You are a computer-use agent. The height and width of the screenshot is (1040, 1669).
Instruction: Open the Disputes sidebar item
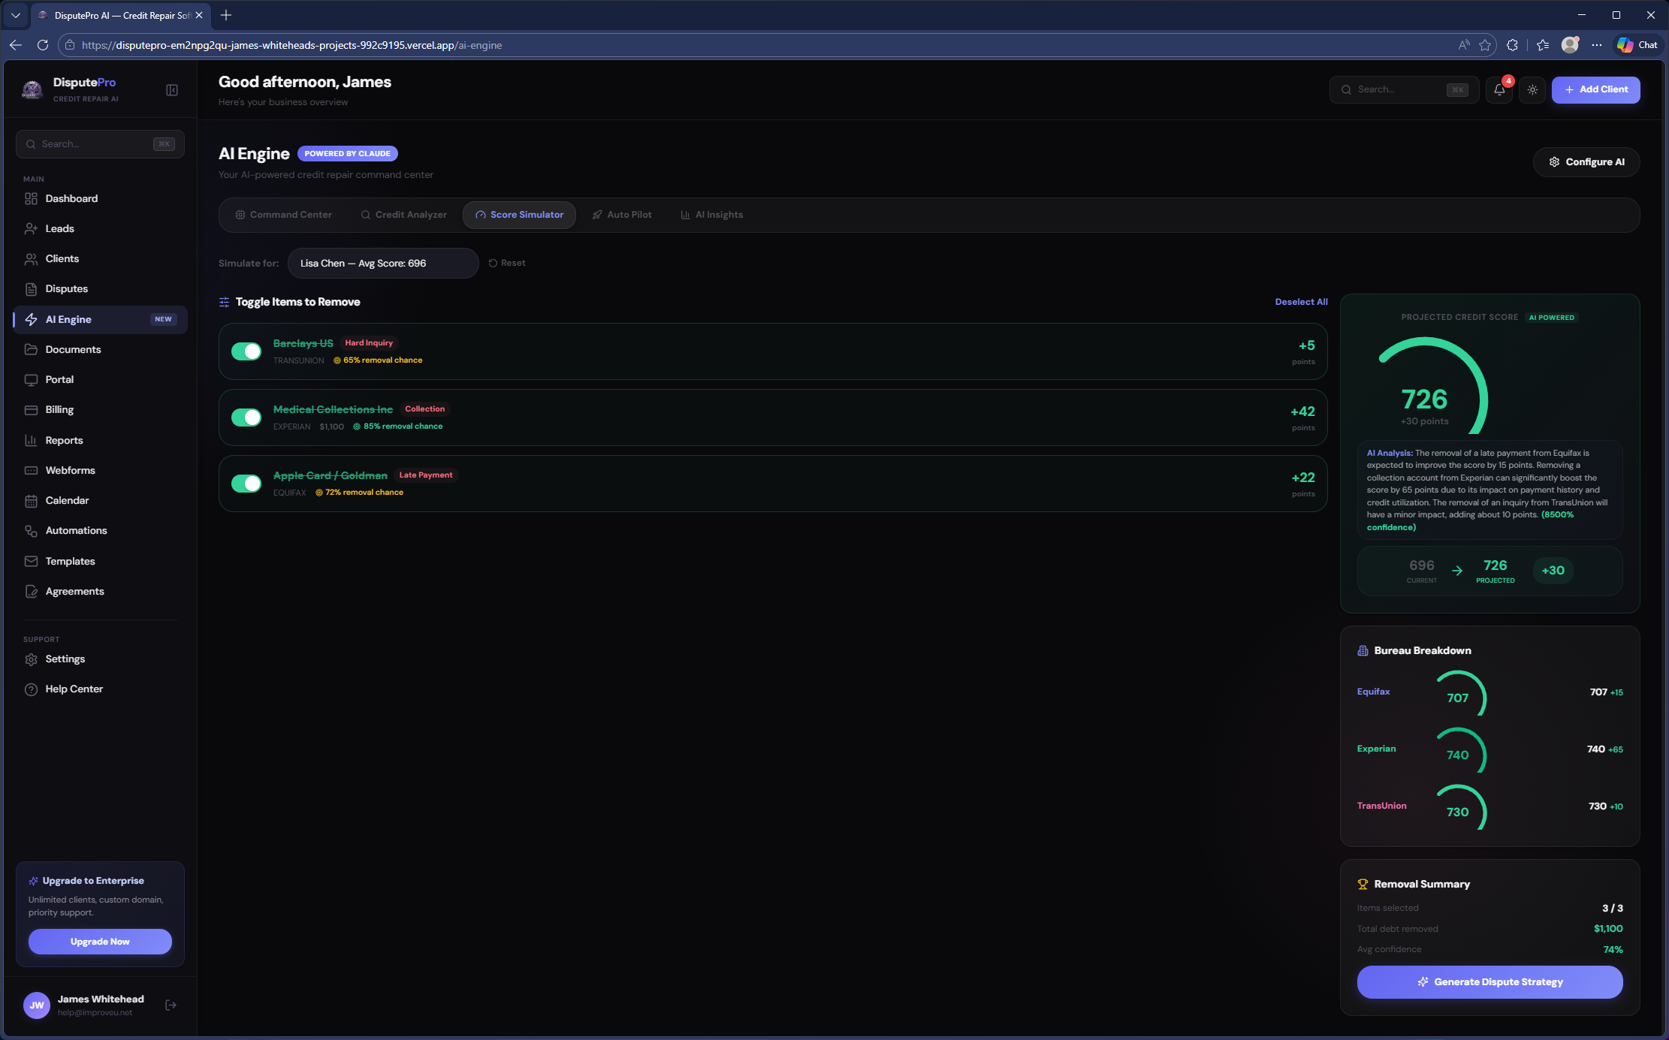click(x=66, y=289)
